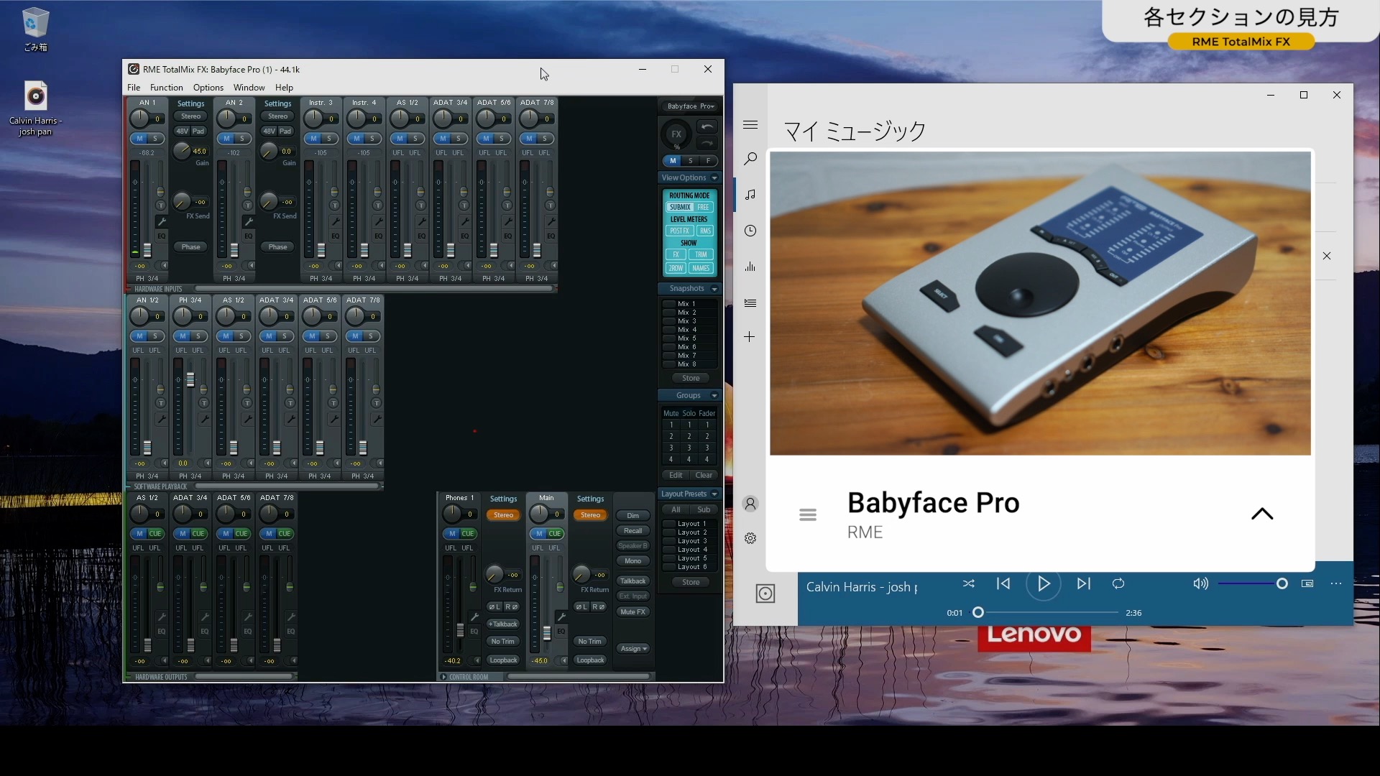Open search in the music app sidebar

click(750, 158)
